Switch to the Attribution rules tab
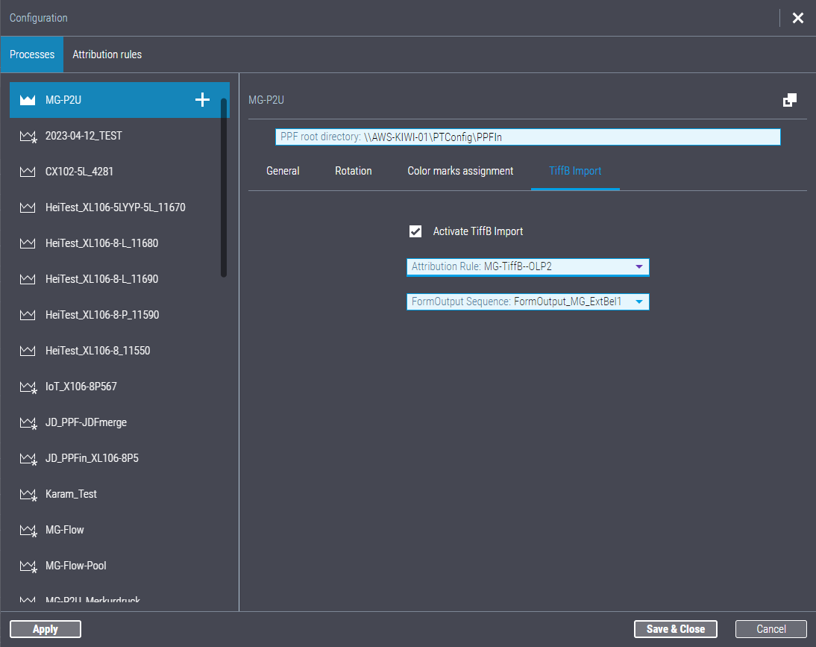Screen dimensions: 816x647 (107, 54)
